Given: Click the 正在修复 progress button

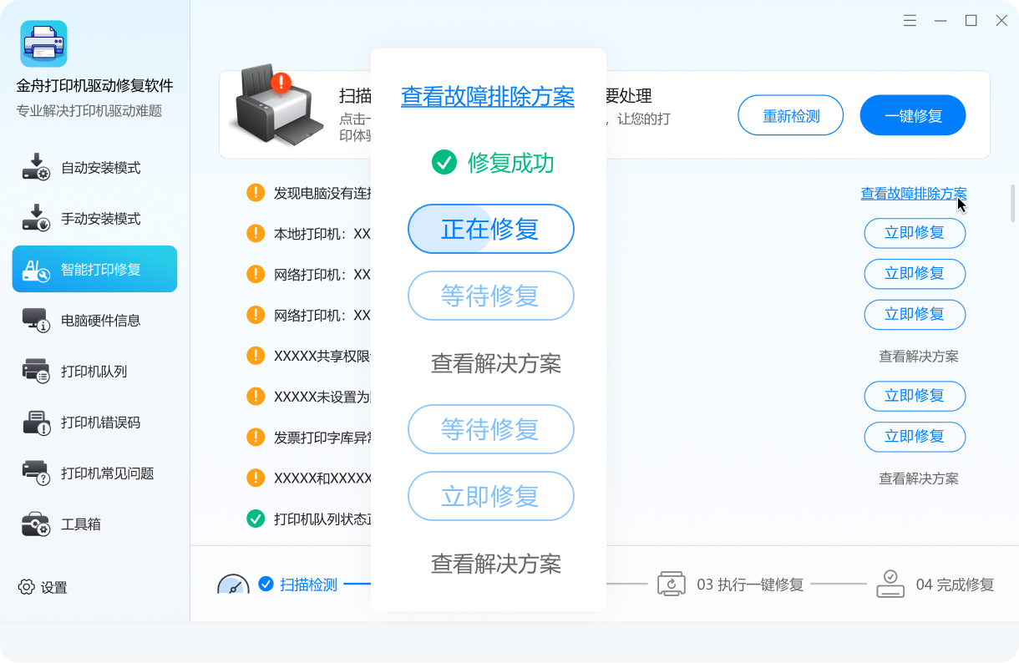Looking at the screenshot, I should point(490,229).
